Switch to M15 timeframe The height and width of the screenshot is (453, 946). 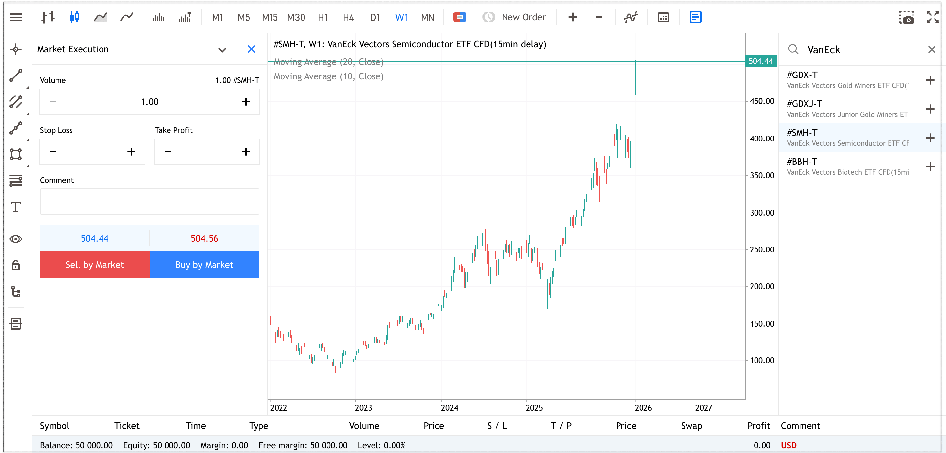270,17
